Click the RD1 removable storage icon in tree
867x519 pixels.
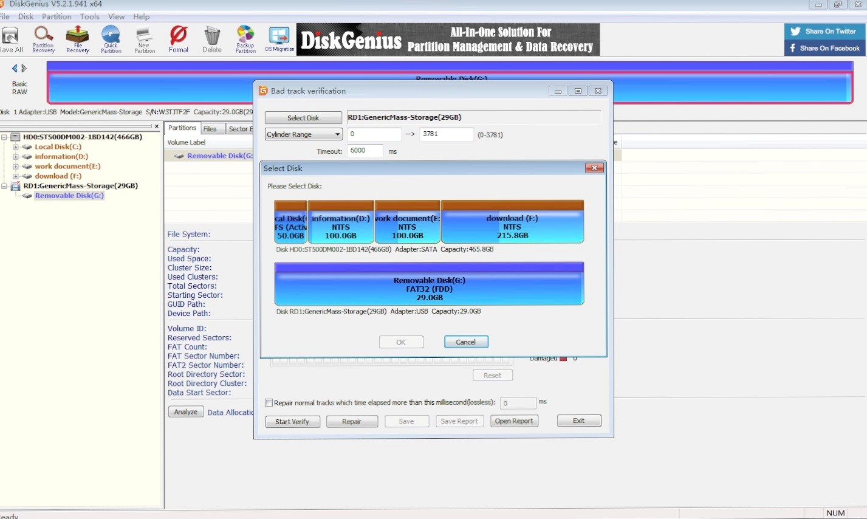click(16, 186)
